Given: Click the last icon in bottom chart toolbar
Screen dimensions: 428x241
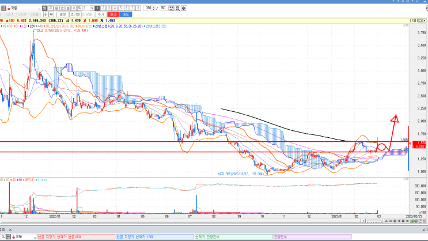Looking at the screenshot, I should [425, 221].
